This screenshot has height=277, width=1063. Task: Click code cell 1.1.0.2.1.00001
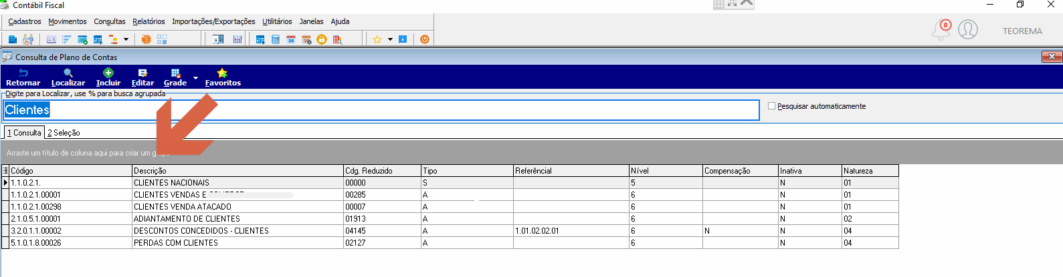pyautogui.click(x=70, y=195)
